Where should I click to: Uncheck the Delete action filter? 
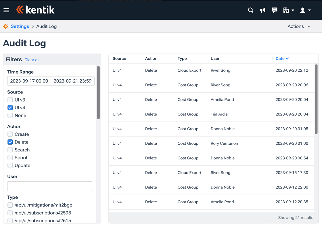coord(9,142)
